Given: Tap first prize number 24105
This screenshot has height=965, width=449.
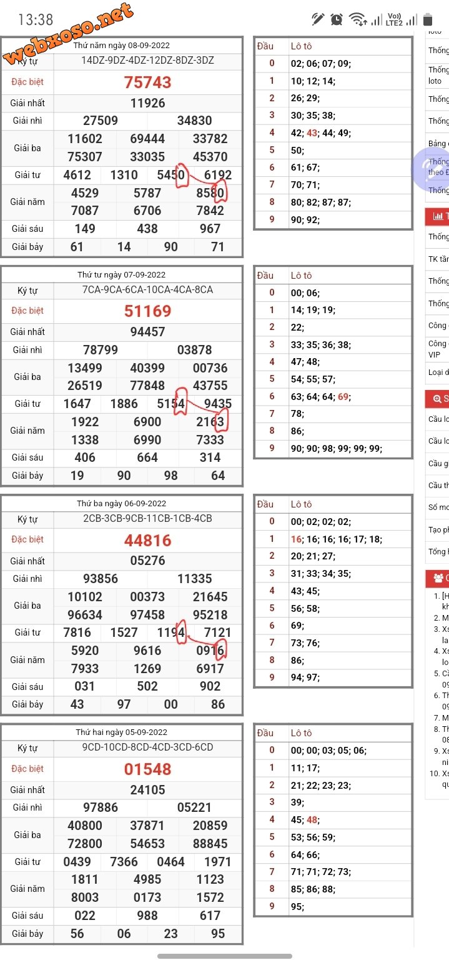Looking at the screenshot, I should [147, 790].
